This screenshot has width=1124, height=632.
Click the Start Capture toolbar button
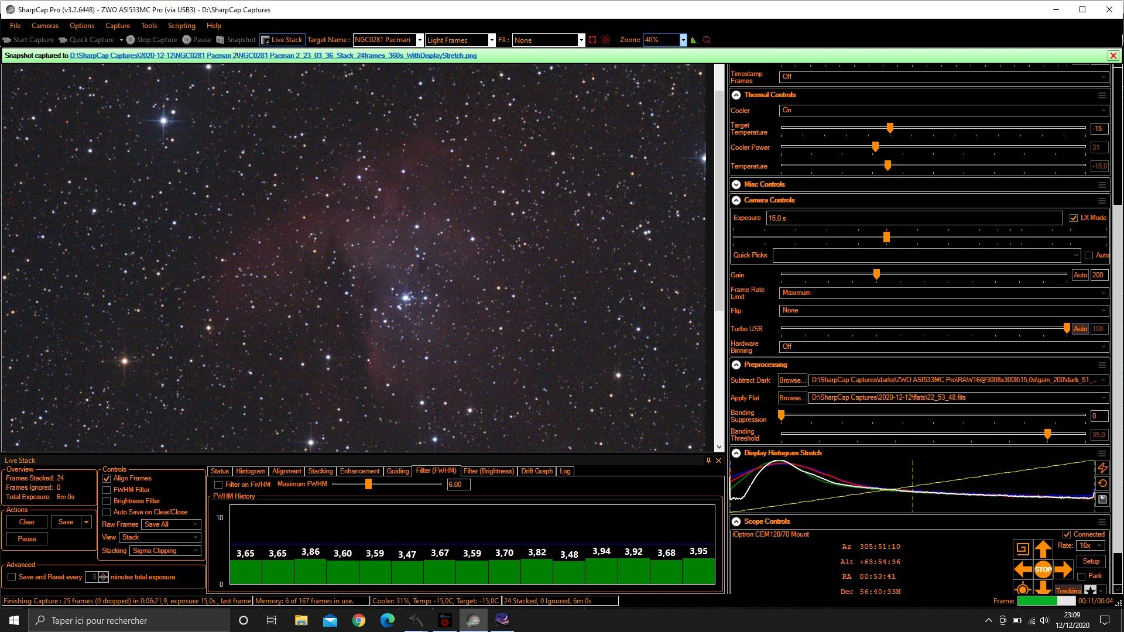click(29, 40)
